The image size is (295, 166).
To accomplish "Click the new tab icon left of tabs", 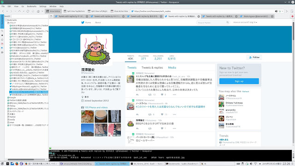I will [x=51, y=17].
